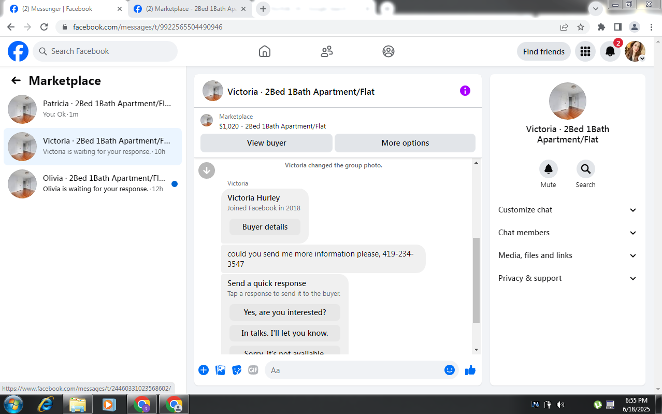Open the $1,020 2Bed 1Bath listing link

click(x=272, y=126)
